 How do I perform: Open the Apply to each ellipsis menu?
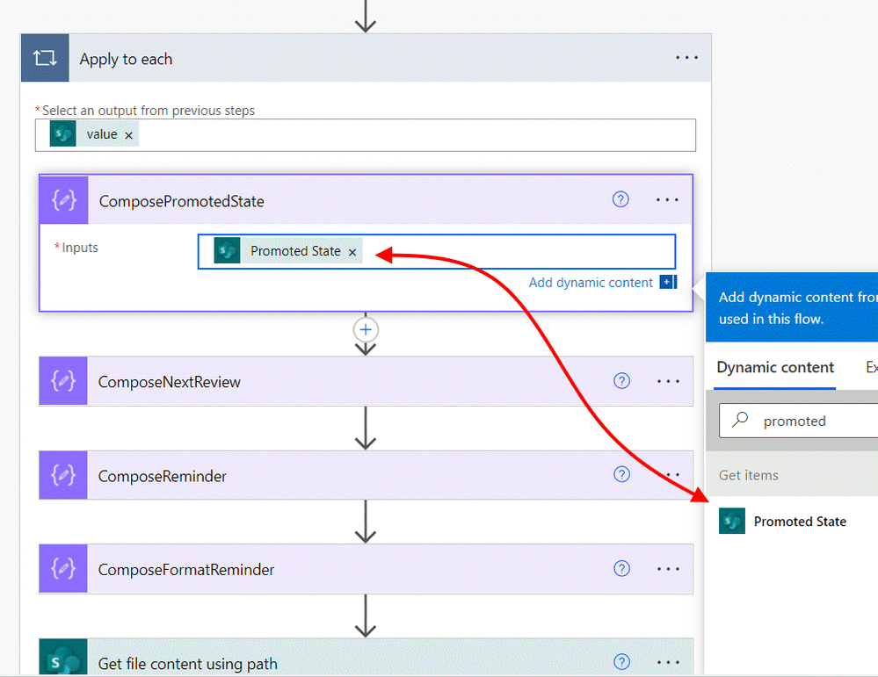(686, 58)
